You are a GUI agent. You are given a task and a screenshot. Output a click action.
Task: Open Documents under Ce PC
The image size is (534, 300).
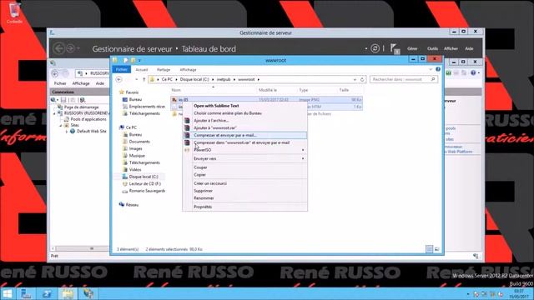click(x=139, y=142)
